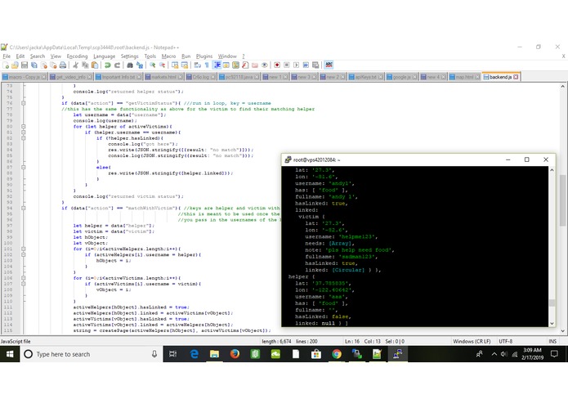Open the Document Map panel icon
The width and height of the screenshot is (568, 404).
click(x=235, y=65)
